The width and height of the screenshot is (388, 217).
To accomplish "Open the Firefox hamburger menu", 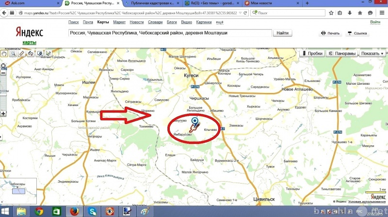I will click(382, 13).
